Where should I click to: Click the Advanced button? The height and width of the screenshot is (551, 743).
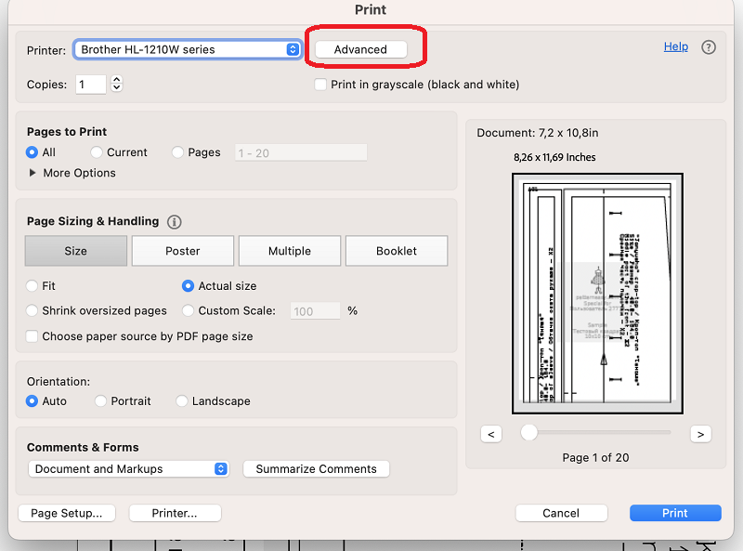point(360,49)
